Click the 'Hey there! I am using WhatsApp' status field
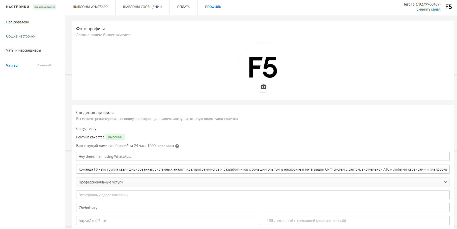Viewport: 457px width, 229px height. pyautogui.click(x=263, y=156)
